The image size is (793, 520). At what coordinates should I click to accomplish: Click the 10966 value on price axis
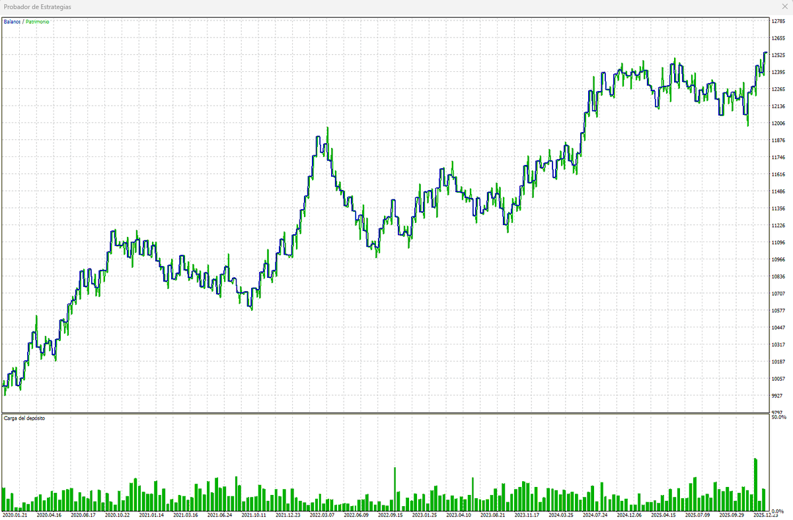coord(778,260)
